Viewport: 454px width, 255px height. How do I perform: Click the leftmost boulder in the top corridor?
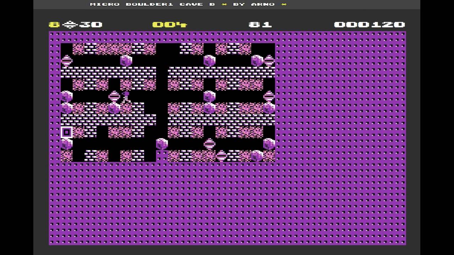(x=126, y=61)
